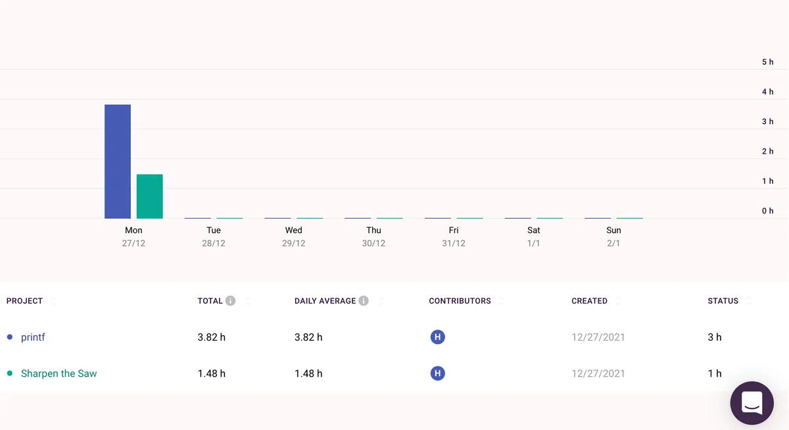
Task: Select the tall blue Monday bar
Action: (118, 161)
